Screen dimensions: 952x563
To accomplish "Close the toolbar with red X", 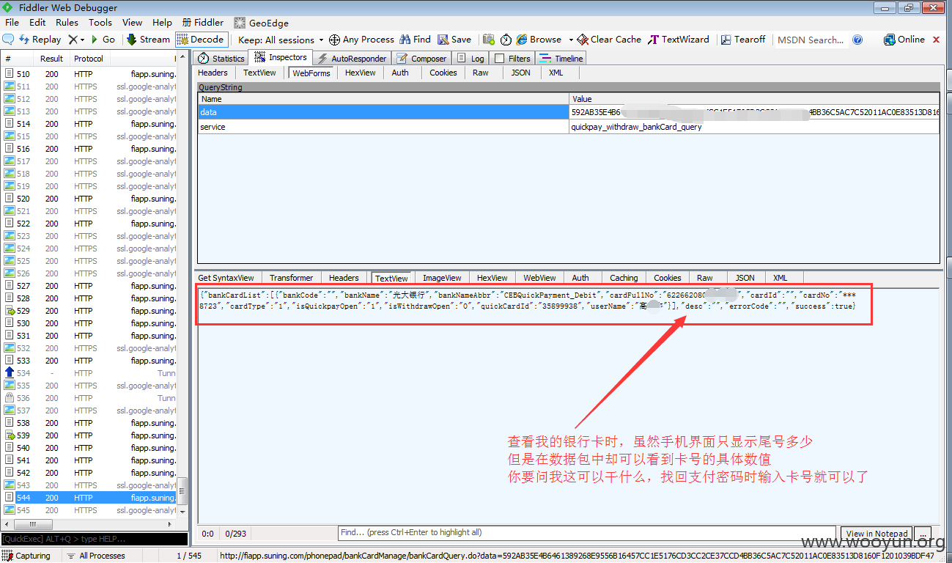I will pos(936,40).
